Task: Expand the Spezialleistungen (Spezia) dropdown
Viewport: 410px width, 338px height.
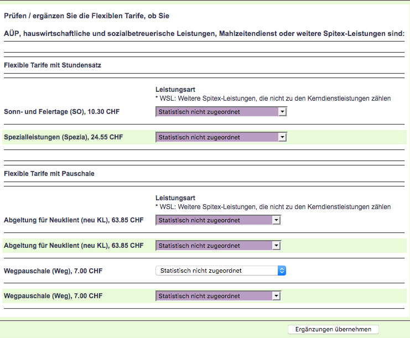Action: pyautogui.click(x=221, y=137)
